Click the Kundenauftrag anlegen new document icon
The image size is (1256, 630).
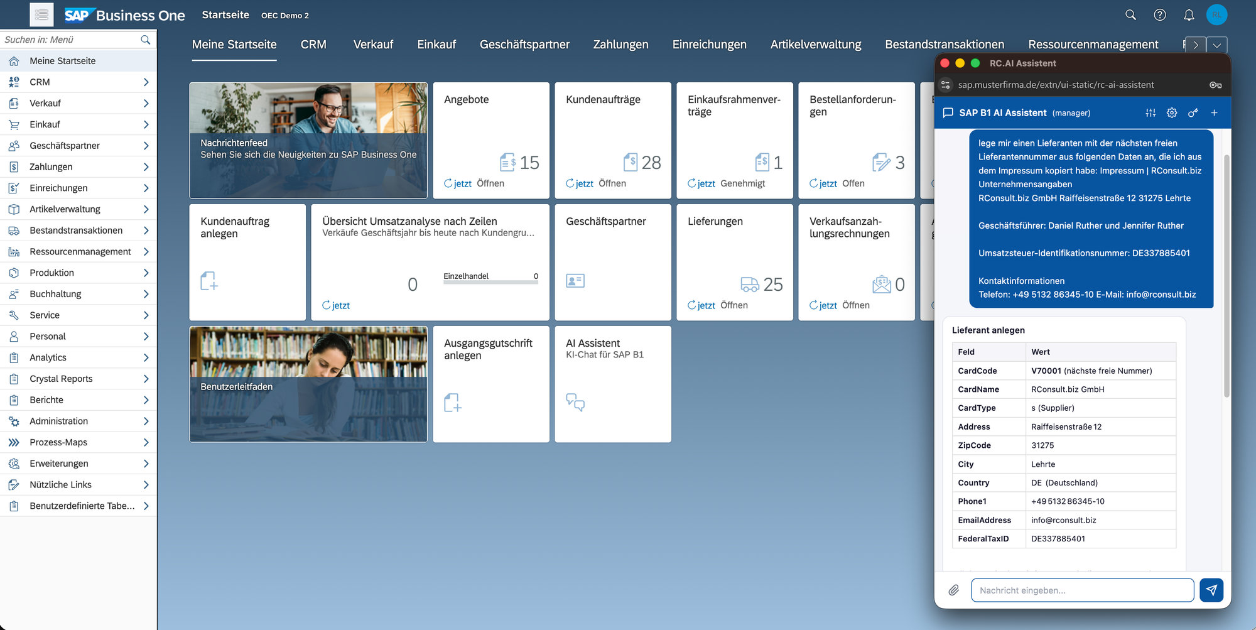pyautogui.click(x=209, y=281)
